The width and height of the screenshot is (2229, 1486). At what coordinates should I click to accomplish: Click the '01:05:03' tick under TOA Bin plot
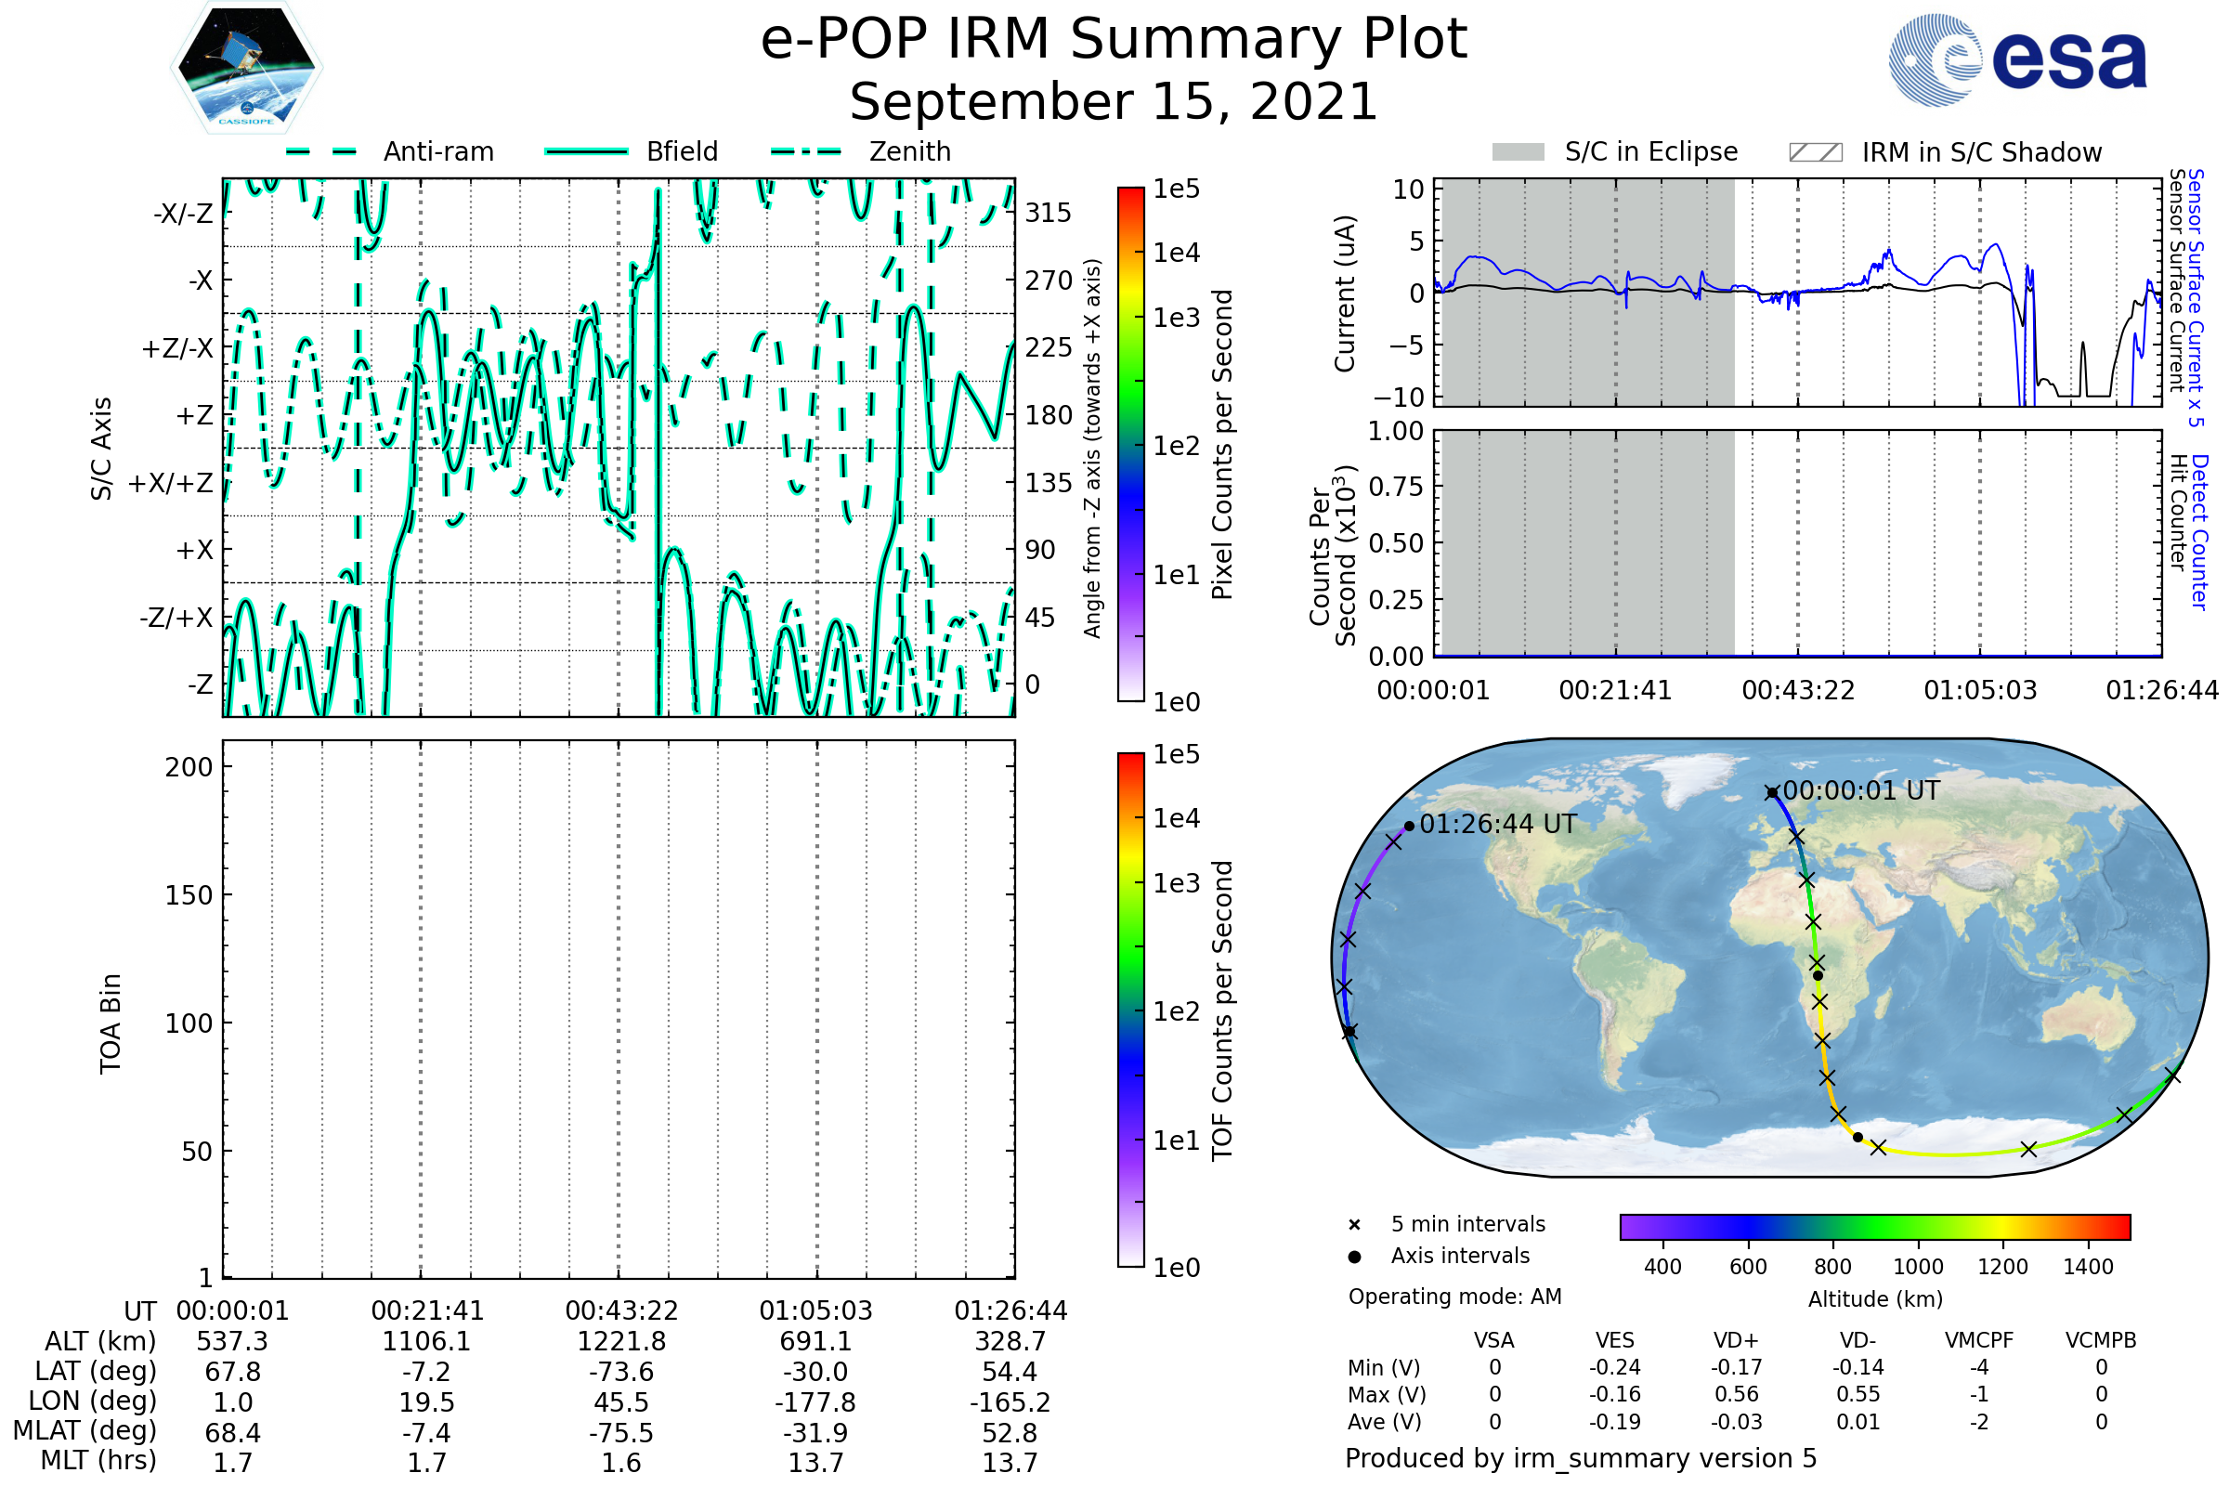pos(816,1310)
